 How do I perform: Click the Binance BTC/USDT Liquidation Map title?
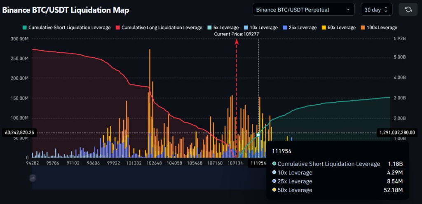coord(66,10)
